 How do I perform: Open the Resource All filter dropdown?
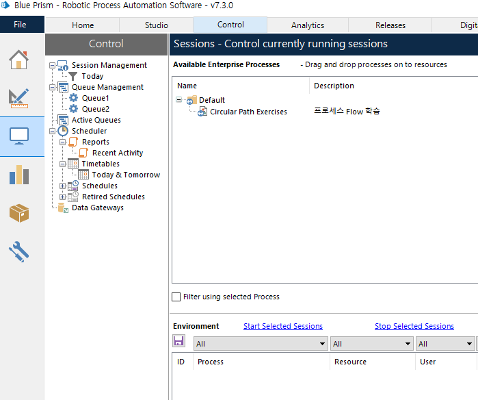[x=372, y=344]
